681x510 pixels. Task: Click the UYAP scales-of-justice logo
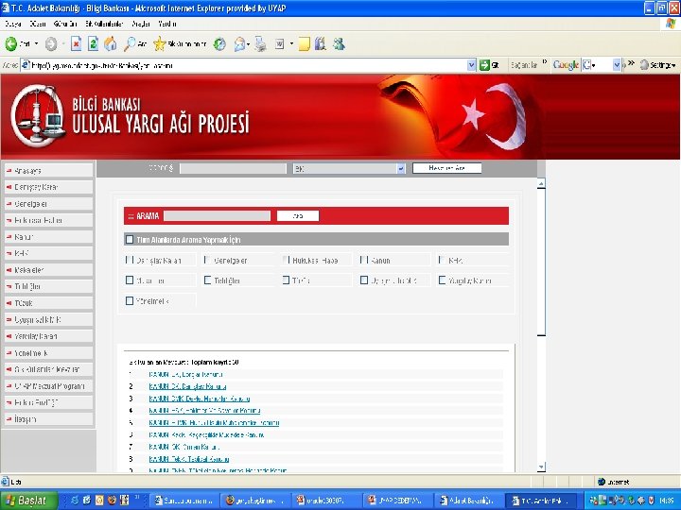(38, 115)
